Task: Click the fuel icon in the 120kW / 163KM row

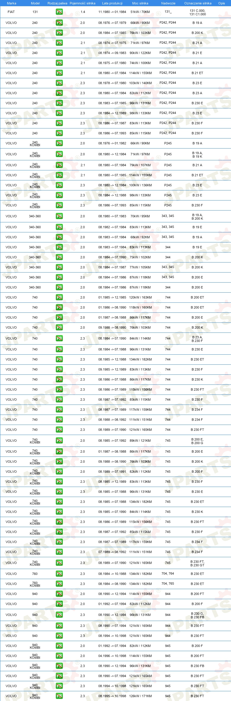Action: (59, 297)
